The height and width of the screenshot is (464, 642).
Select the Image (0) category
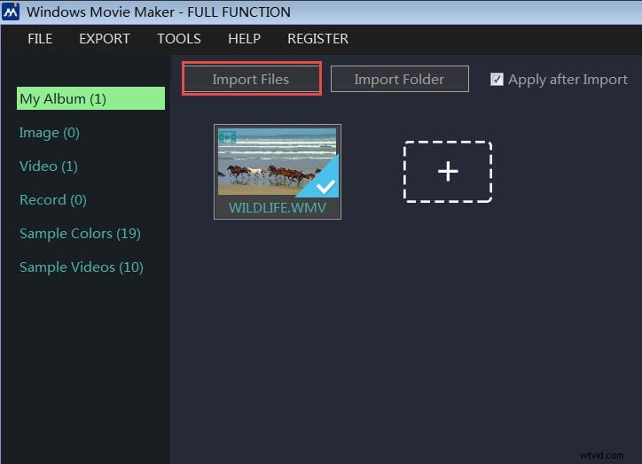click(x=49, y=133)
